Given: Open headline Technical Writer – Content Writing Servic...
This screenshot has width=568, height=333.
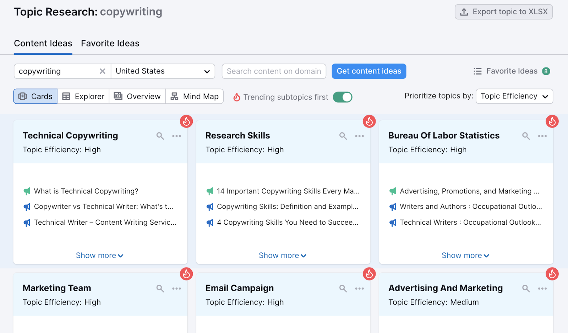Looking at the screenshot, I should click(105, 222).
